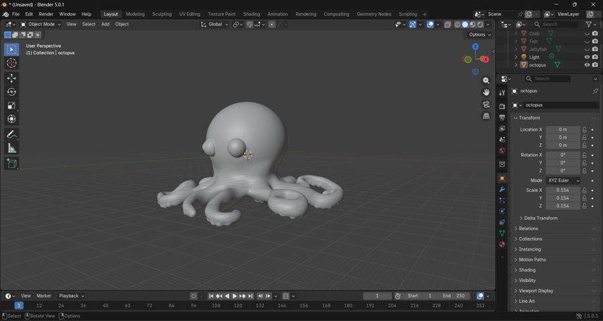Switch to the Sculpting workspace tab
The width and height of the screenshot is (603, 321).
coord(161,14)
